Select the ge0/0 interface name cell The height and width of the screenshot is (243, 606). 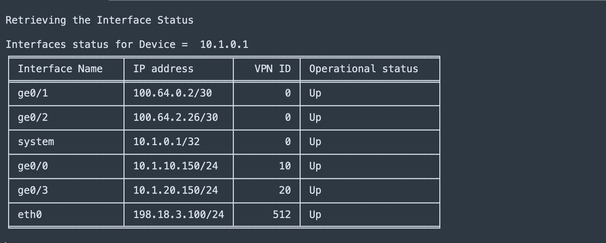[33, 166]
